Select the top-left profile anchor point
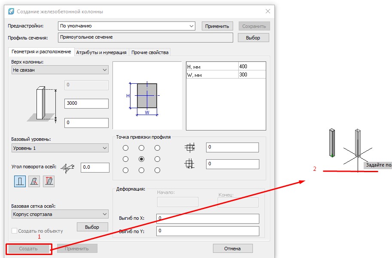This screenshot has width=392, height=258. (x=125, y=148)
